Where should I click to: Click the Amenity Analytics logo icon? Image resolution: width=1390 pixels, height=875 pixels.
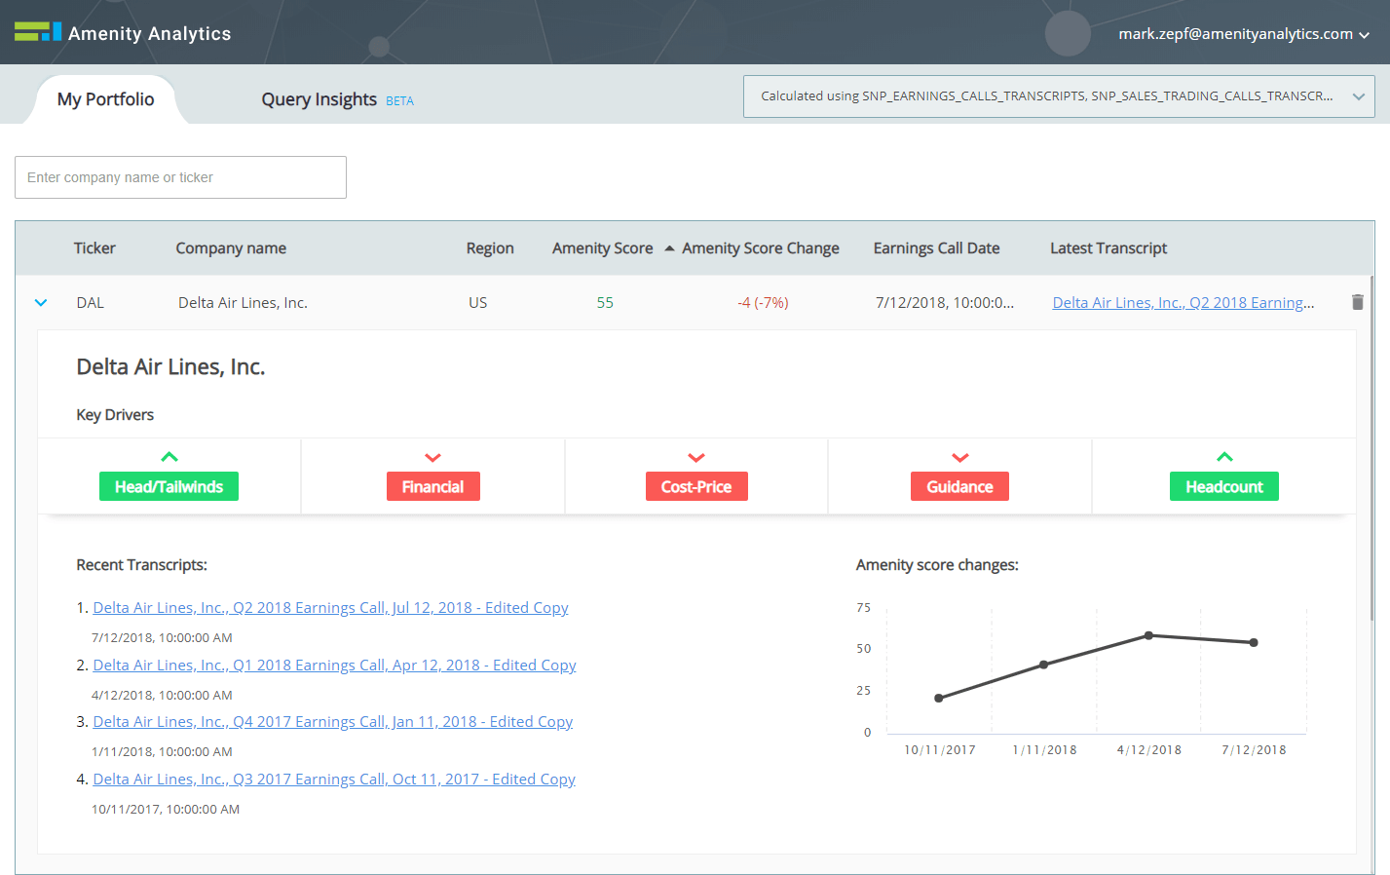pos(38,32)
